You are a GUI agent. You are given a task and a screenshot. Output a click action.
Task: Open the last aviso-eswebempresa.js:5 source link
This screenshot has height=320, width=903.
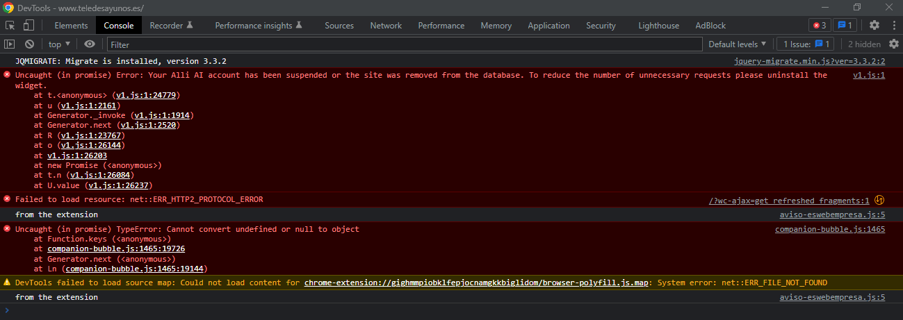832,297
